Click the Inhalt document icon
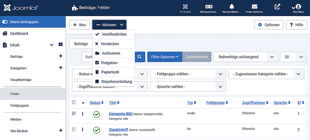Viewport: 310px width, 140px height. (x=5, y=45)
